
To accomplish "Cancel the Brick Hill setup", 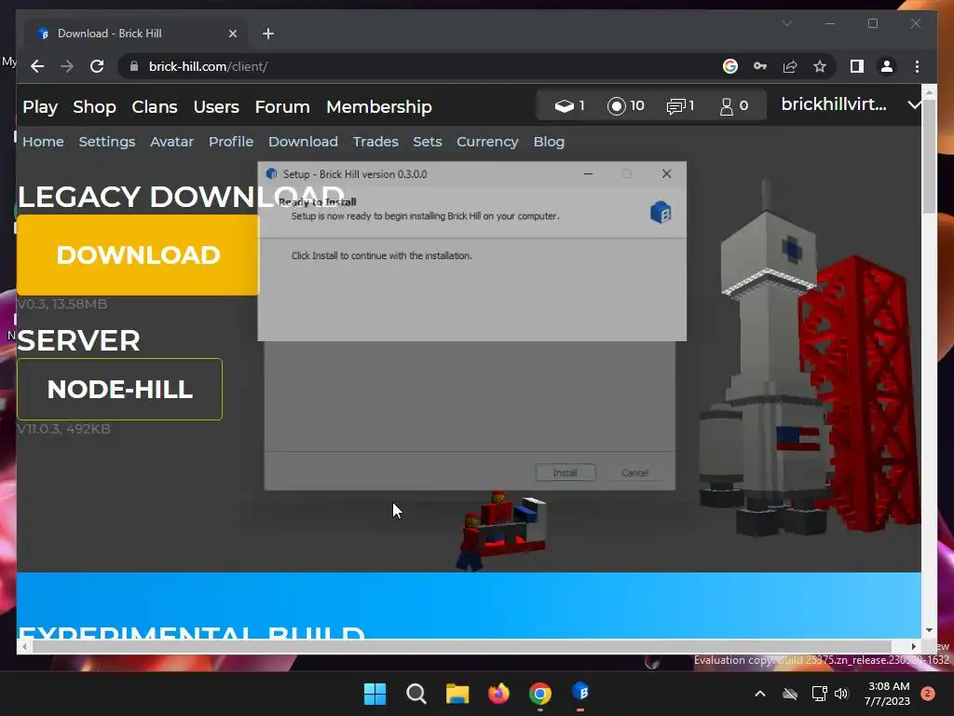I will (x=634, y=473).
